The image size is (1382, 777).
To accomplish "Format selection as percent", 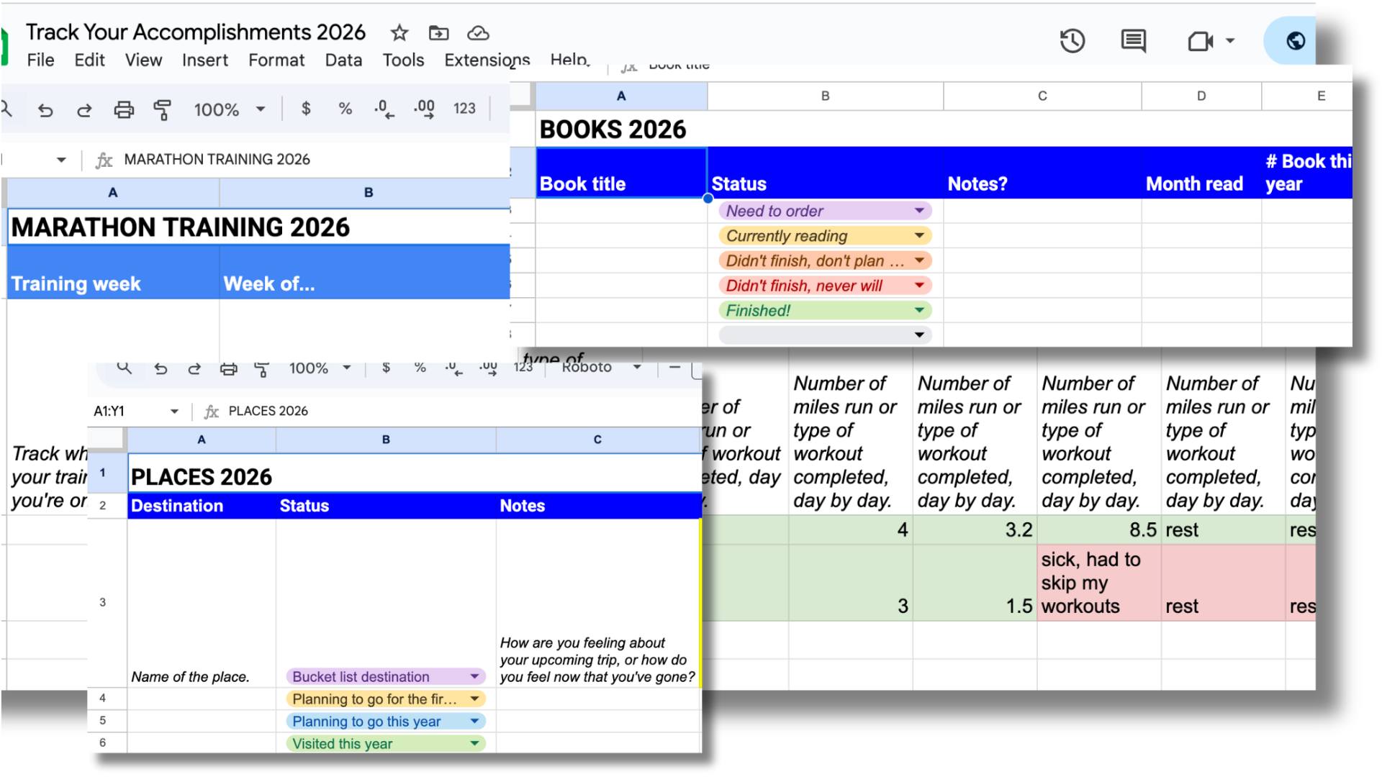I will pos(345,109).
